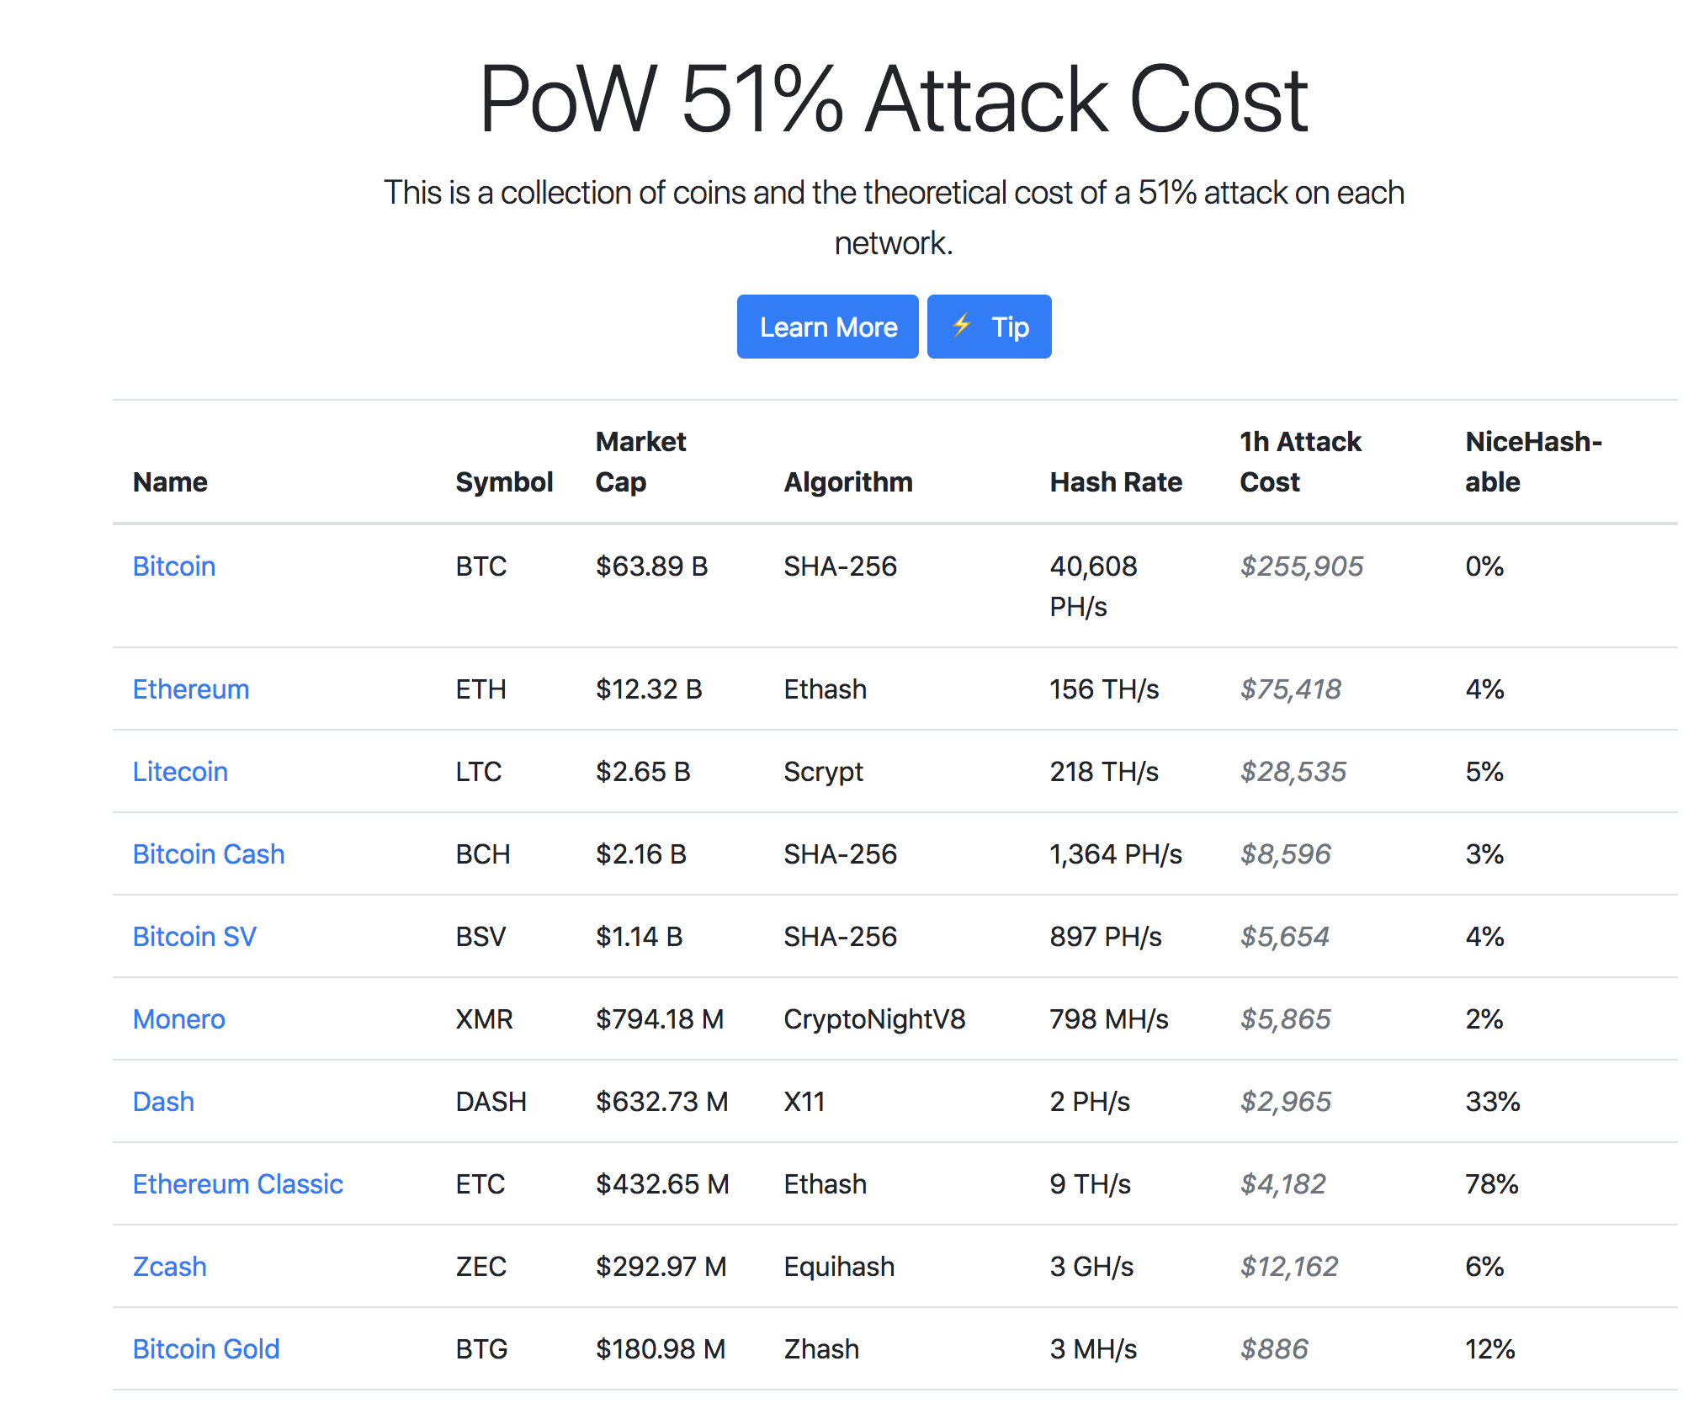Click the NiceHash-able column header
The image size is (1683, 1409).
point(1533,461)
